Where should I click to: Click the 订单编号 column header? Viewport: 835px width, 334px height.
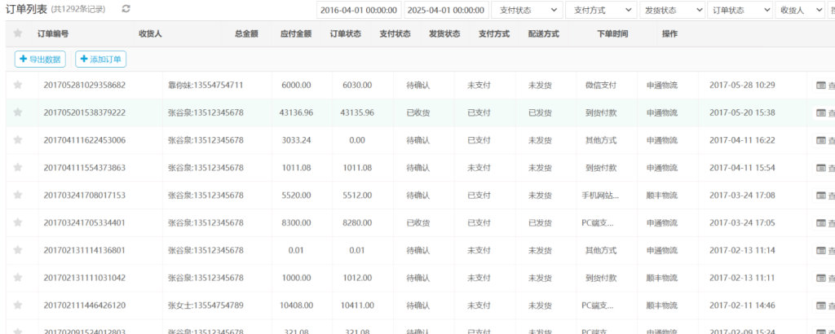[53, 34]
